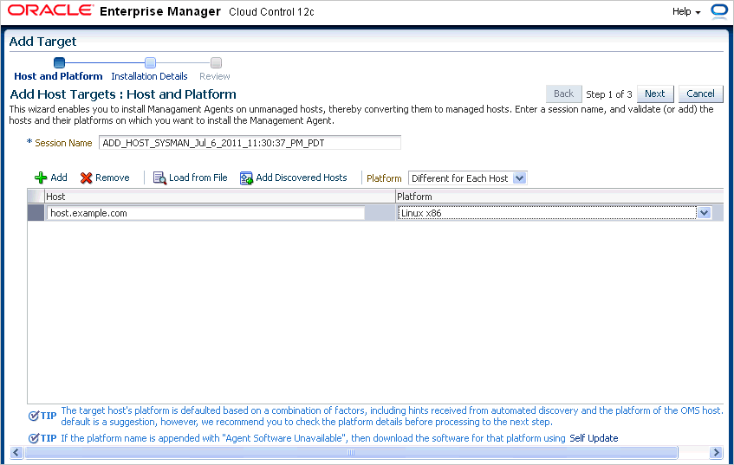Click 'Add Discovered Hosts' text

tap(302, 178)
